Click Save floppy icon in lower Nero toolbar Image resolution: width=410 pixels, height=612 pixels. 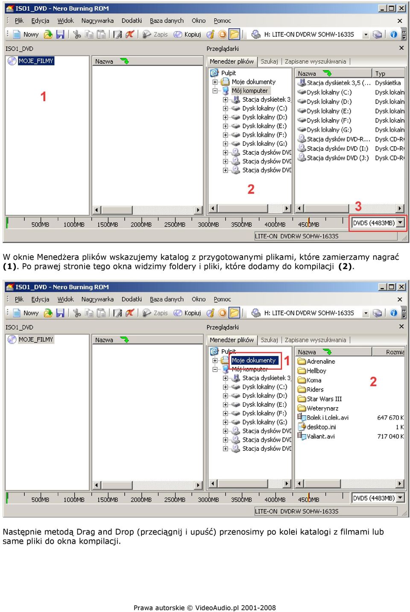pyautogui.click(x=60, y=313)
